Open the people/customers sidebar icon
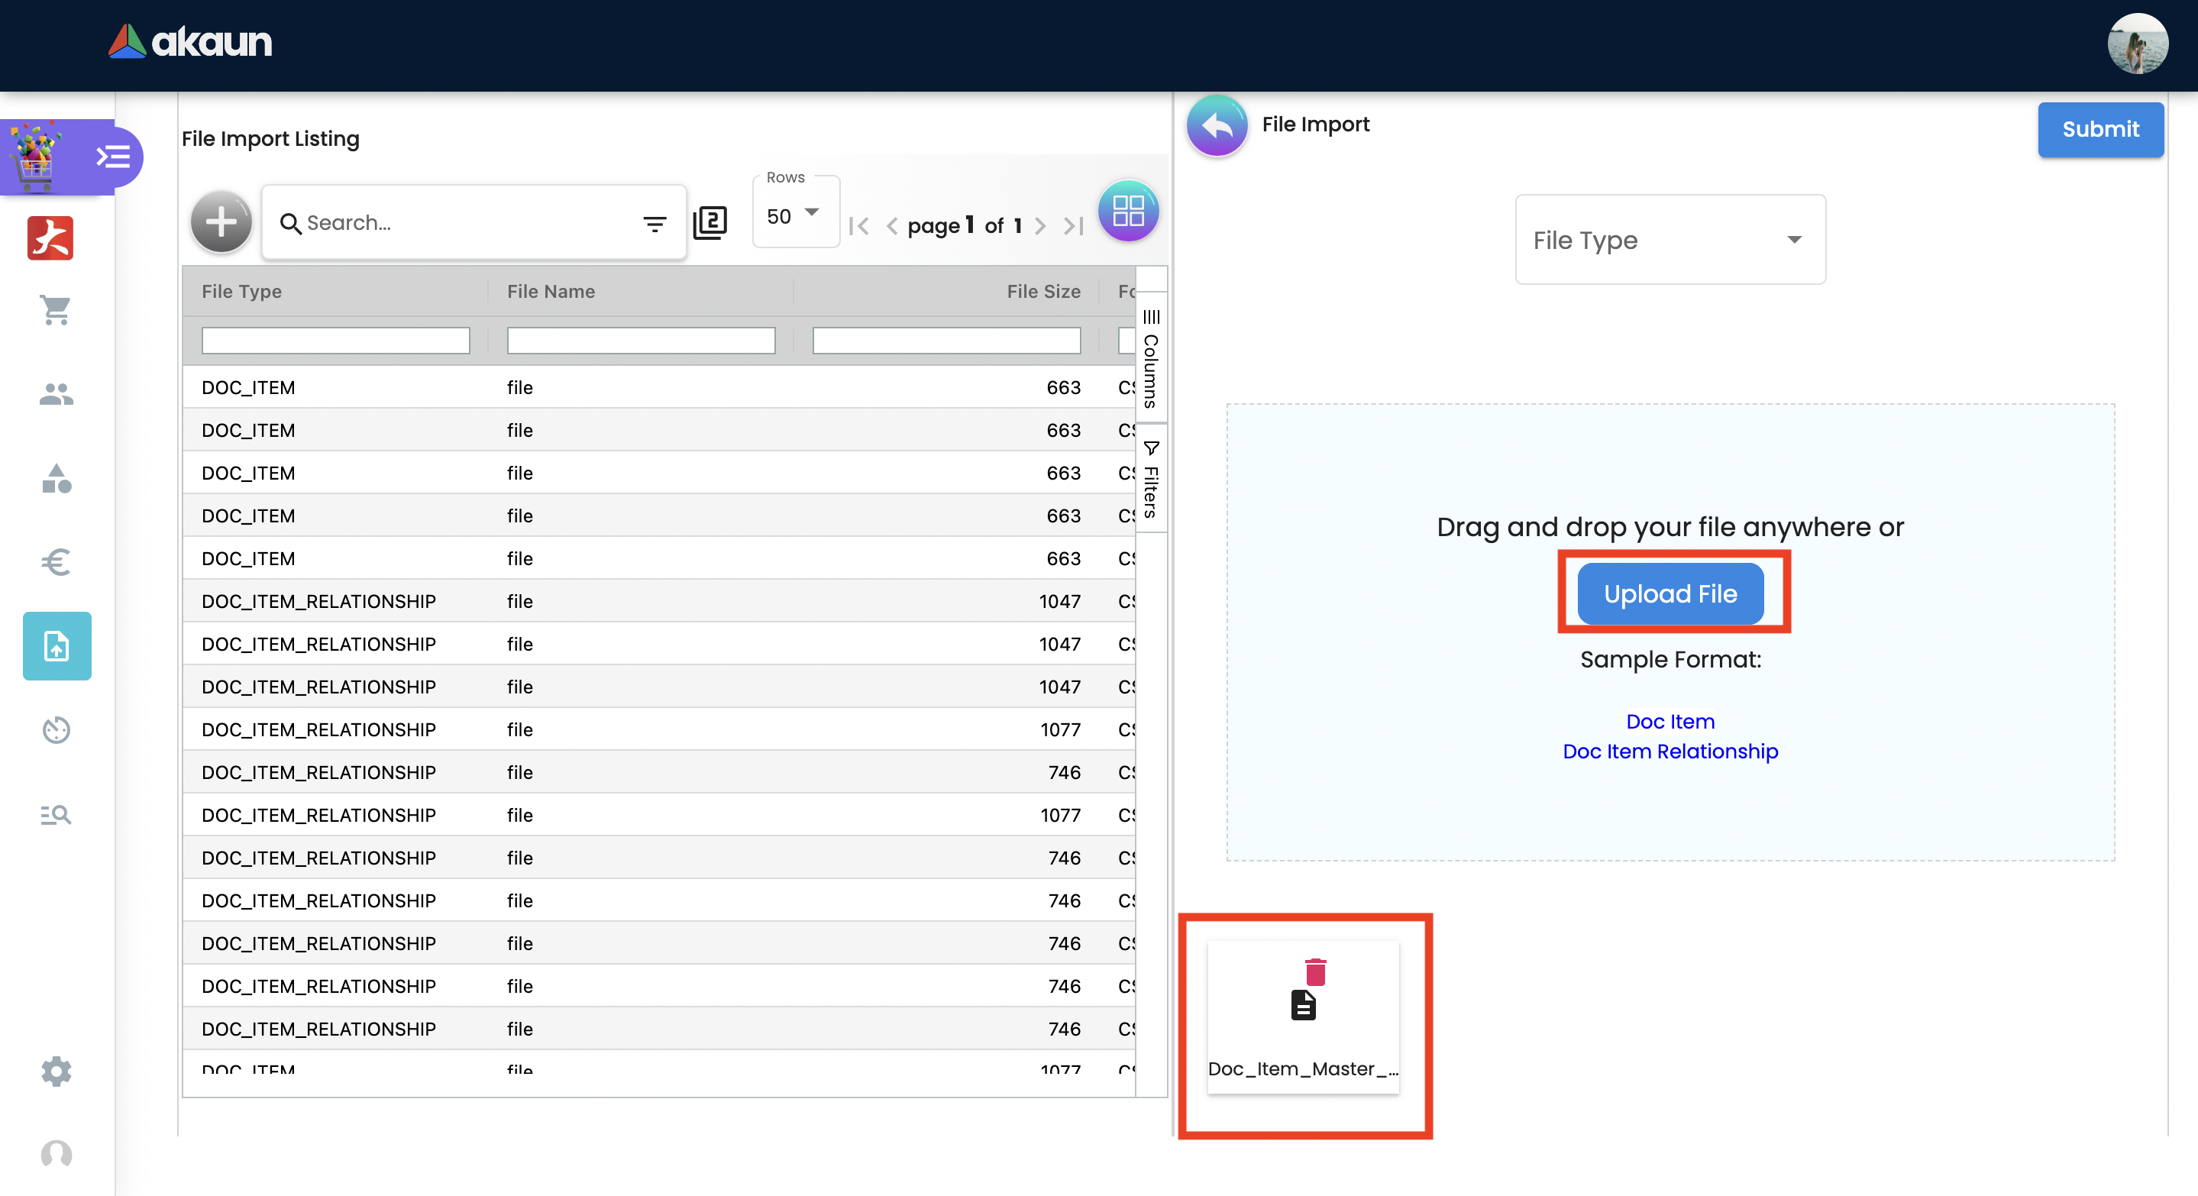The height and width of the screenshot is (1196, 2198). [57, 394]
